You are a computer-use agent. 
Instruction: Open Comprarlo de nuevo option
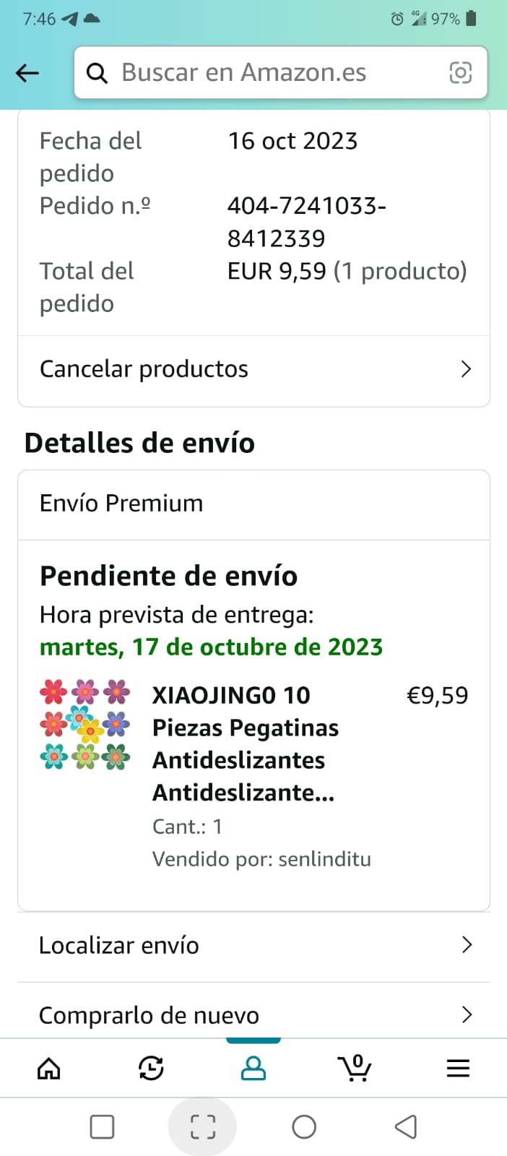click(x=253, y=1014)
